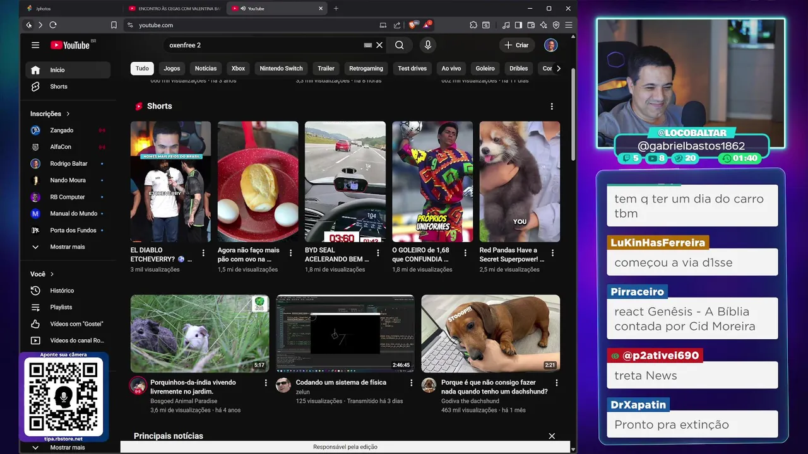Open the account avatar menu

click(551, 45)
